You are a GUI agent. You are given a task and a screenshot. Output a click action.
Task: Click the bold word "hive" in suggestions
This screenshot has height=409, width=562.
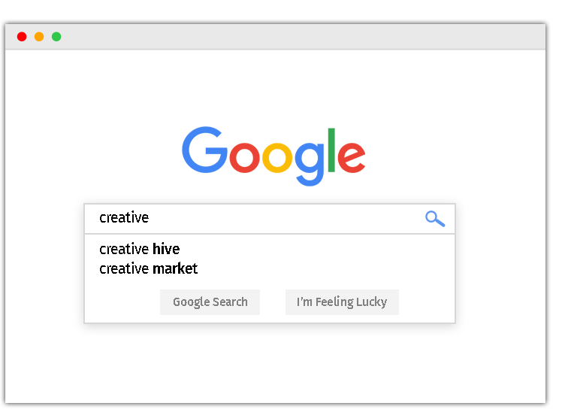tap(166, 249)
